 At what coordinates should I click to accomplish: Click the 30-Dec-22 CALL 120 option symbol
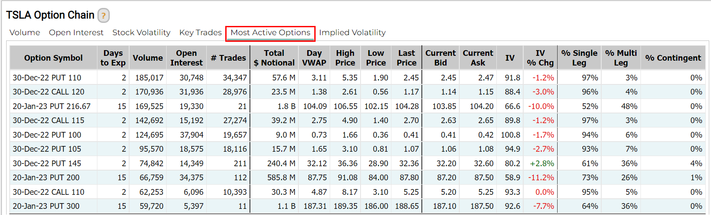[x=48, y=92]
